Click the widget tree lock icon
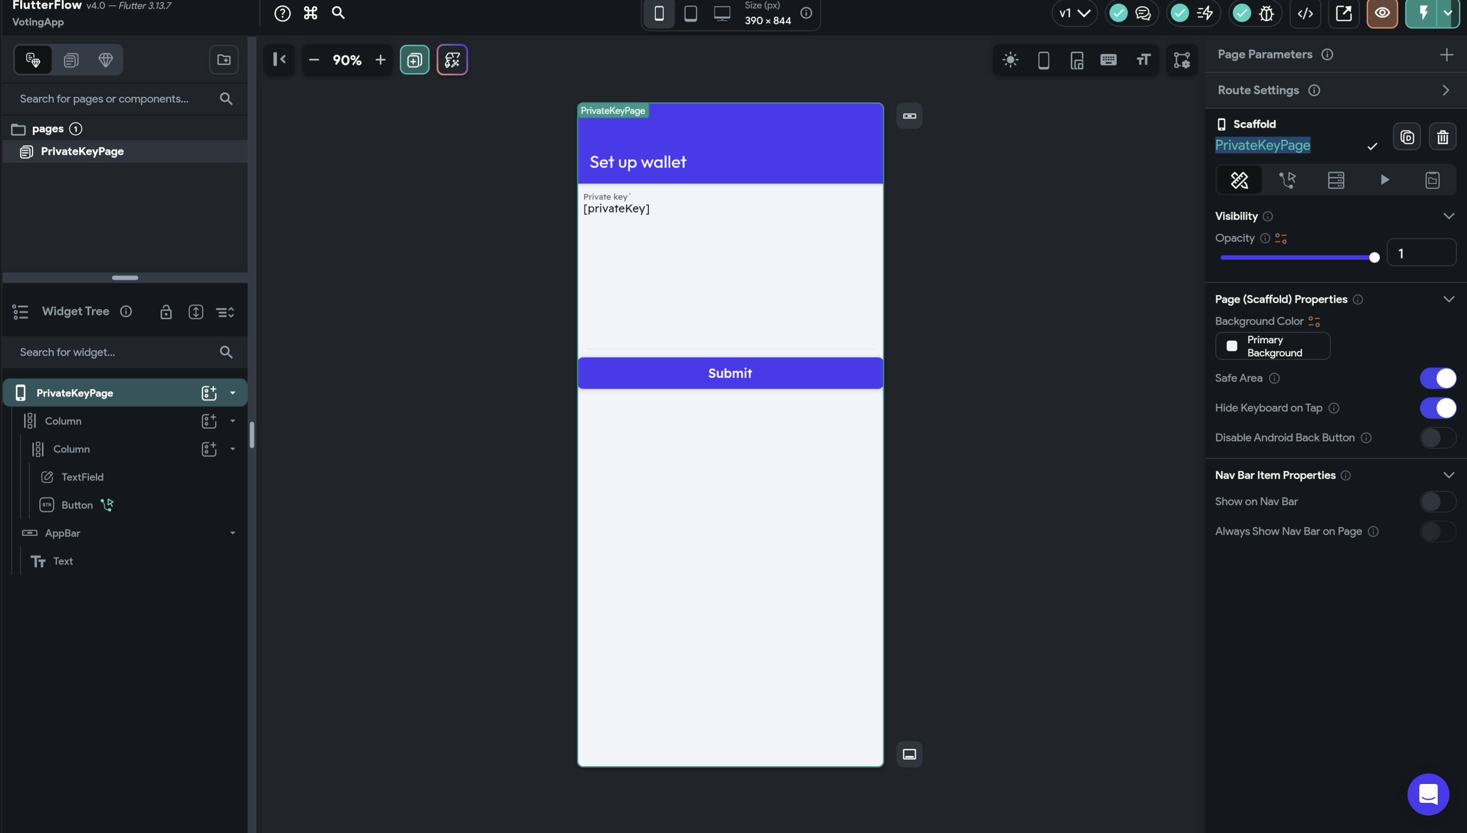The height and width of the screenshot is (833, 1467). (166, 312)
